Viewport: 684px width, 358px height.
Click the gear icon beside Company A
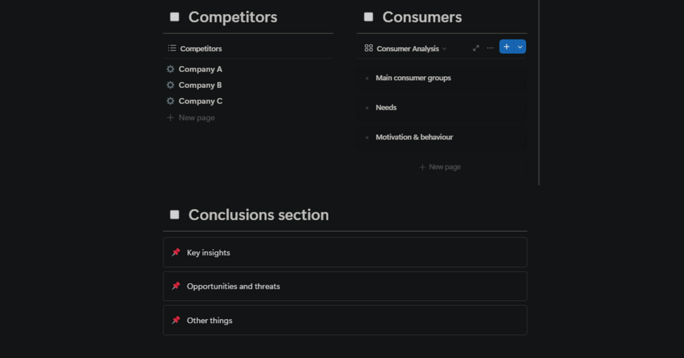tap(170, 69)
